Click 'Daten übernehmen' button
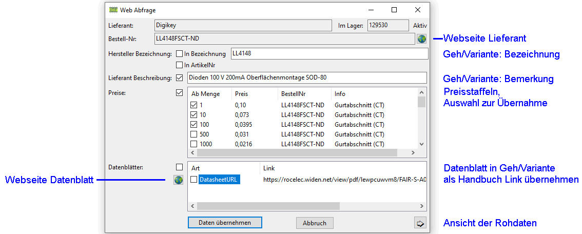Image resolution: width=582 pixels, height=234 pixels. pyautogui.click(x=224, y=223)
